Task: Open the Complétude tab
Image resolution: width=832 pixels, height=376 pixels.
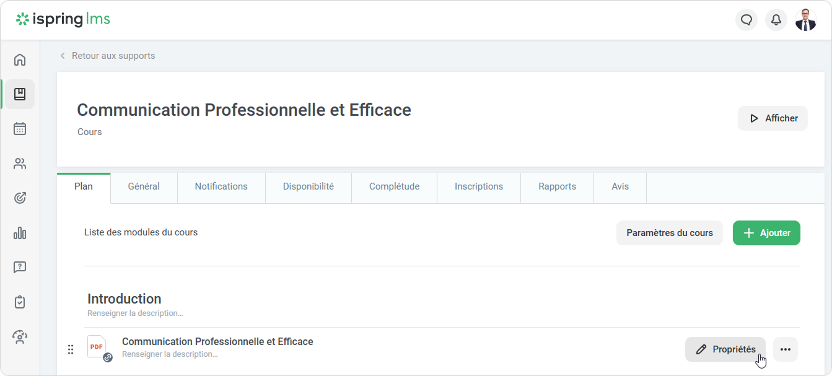Action: pos(394,186)
